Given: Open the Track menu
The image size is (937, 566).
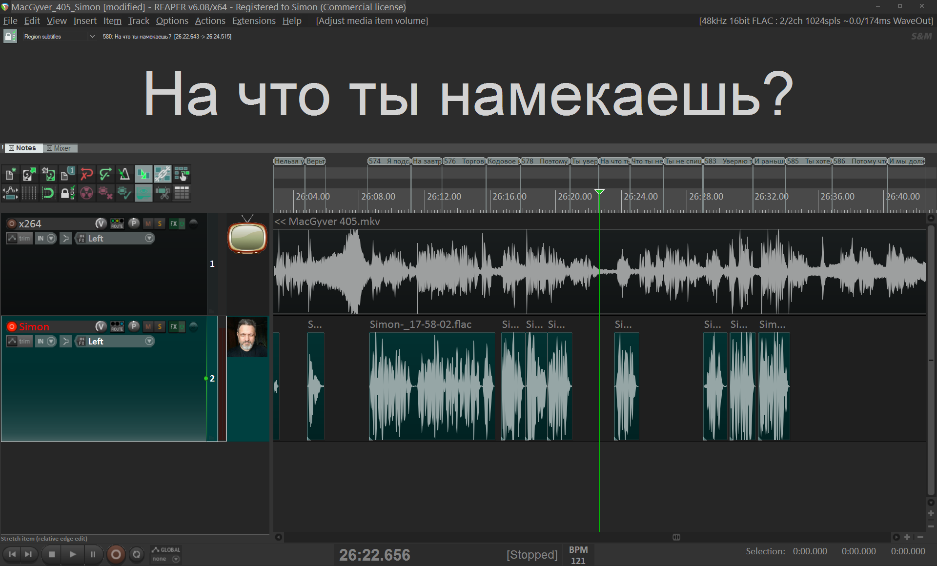Looking at the screenshot, I should pos(139,21).
